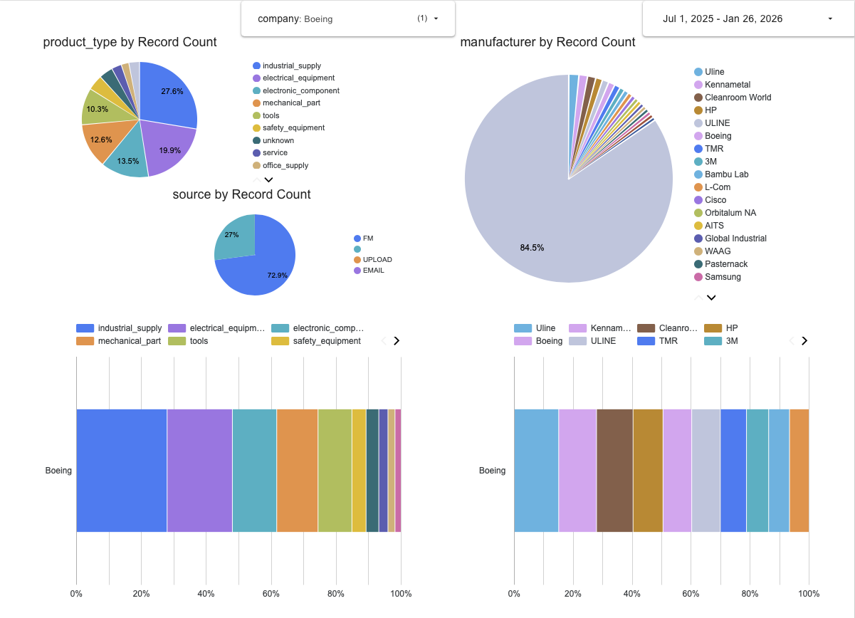Screen dimensions: 855x618
Task: Click down arrow under manufacturer pie legend
Action: 710,298
